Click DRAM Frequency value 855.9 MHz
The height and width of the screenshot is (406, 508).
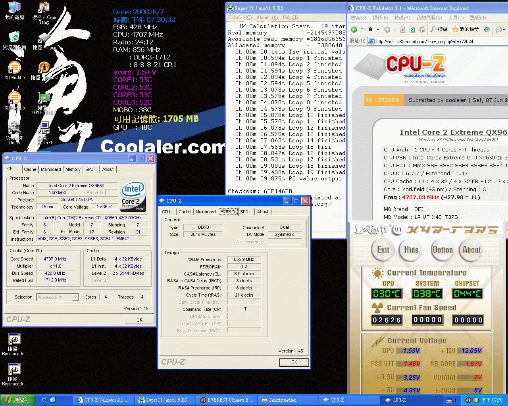pos(244,260)
